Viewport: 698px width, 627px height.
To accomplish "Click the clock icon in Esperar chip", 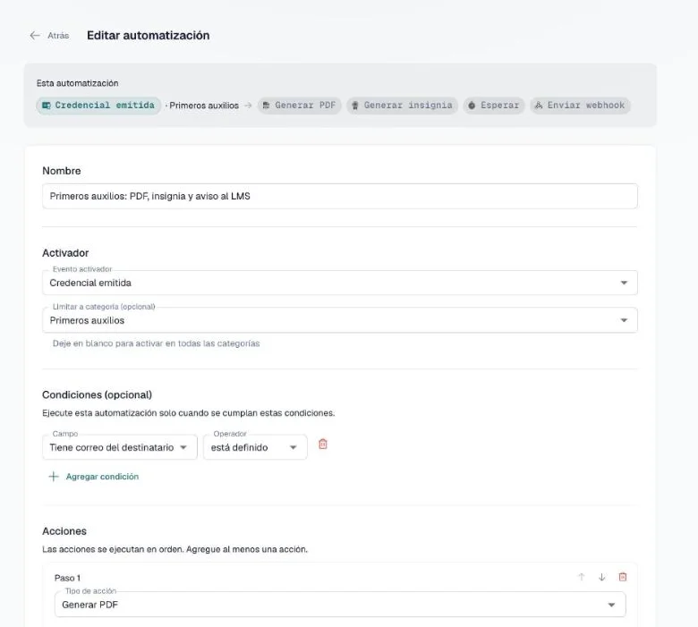I will (472, 106).
